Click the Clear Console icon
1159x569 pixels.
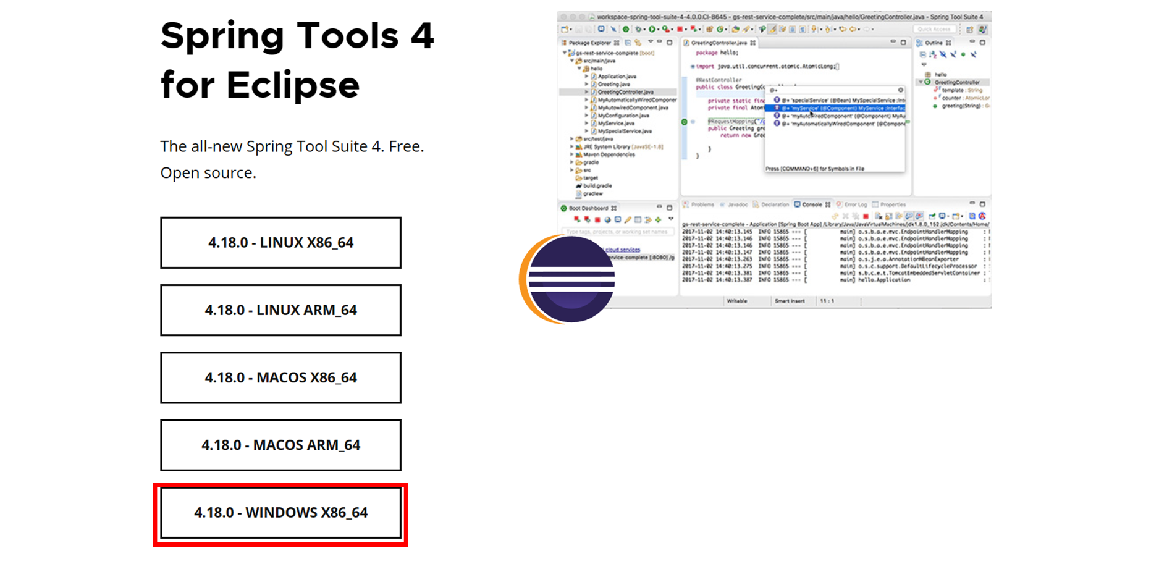click(877, 216)
